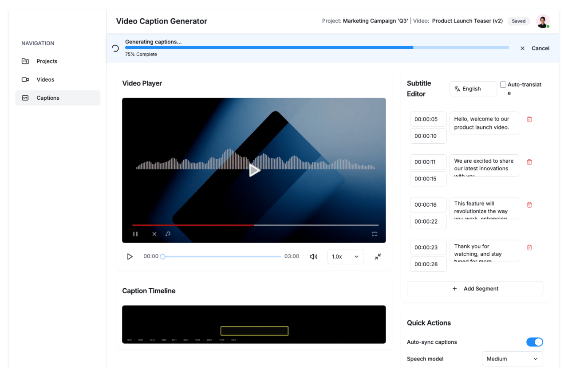This screenshot has width=568, height=369.
Task: Click the pause icon inside video overlay
Action: [x=135, y=234]
